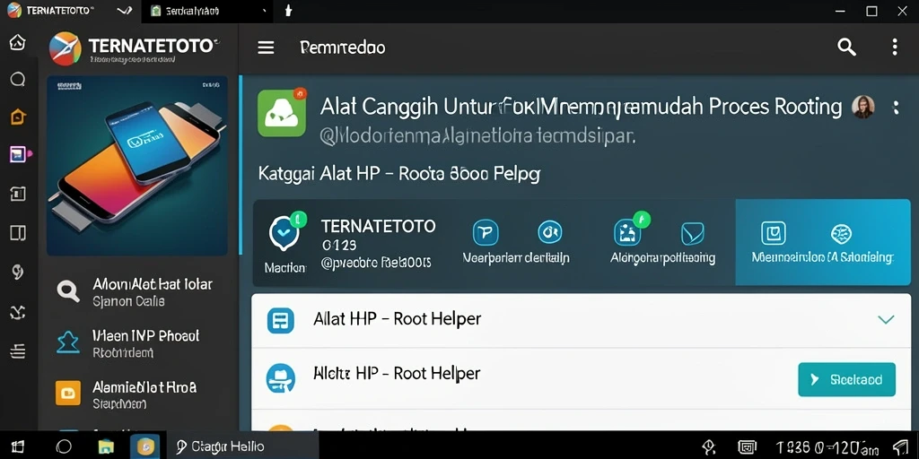The height and width of the screenshot is (459, 919).
Task: Click the blue star-shaped icon in the left list
Action: [x=67, y=342]
